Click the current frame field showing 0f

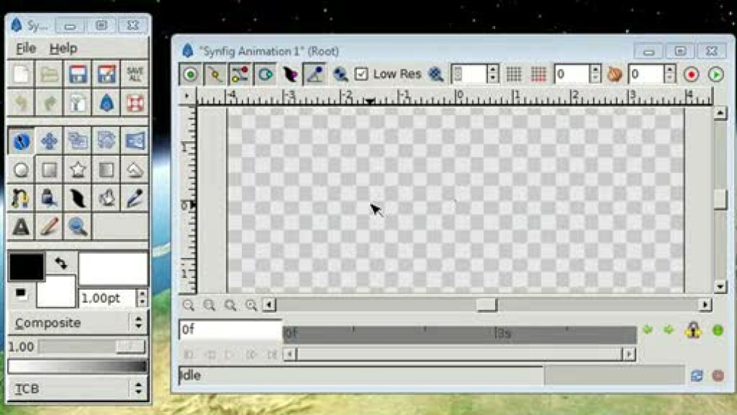[229, 330]
